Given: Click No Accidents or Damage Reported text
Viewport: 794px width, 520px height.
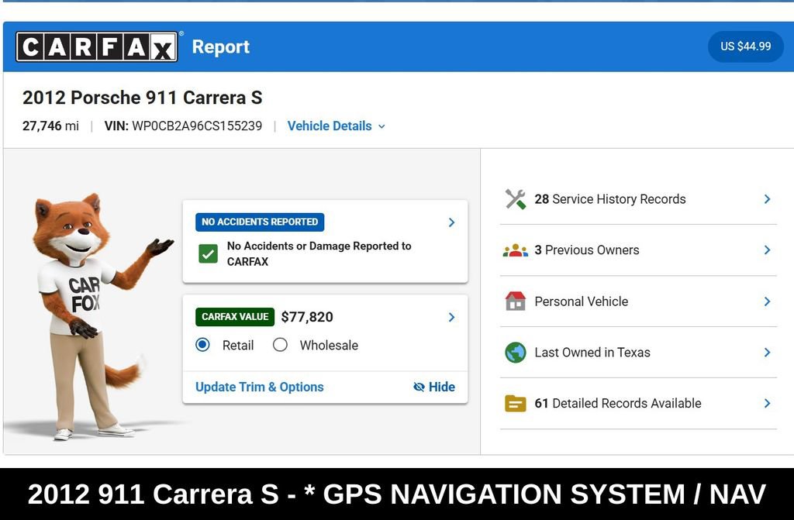Looking at the screenshot, I should click(319, 253).
